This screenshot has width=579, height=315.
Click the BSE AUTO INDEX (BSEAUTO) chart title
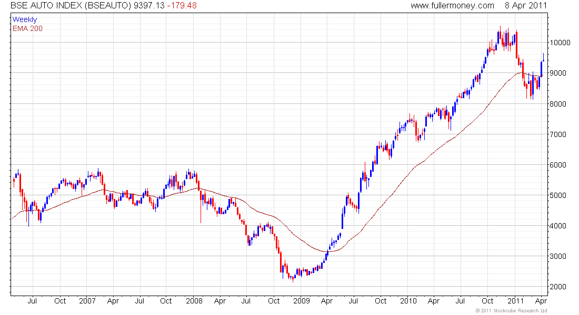(71, 6)
